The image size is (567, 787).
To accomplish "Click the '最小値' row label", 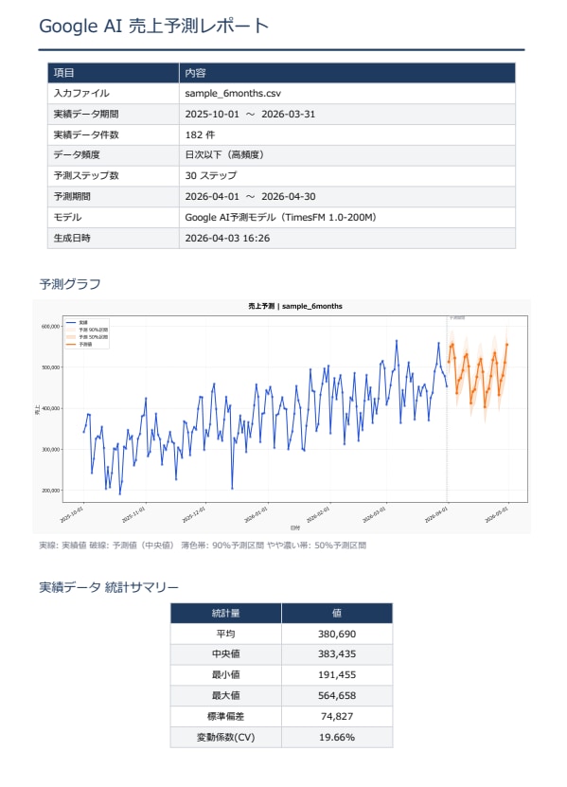I will [226, 675].
